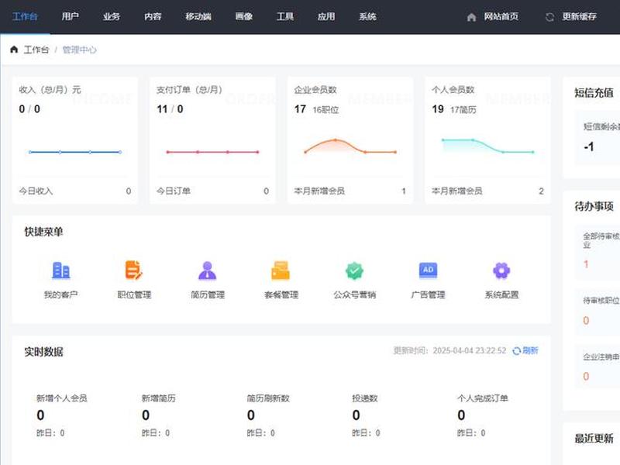Viewport: 620px width, 465px height.
Task: Click the 个人完成订单 statistic
Action: click(482, 415)
